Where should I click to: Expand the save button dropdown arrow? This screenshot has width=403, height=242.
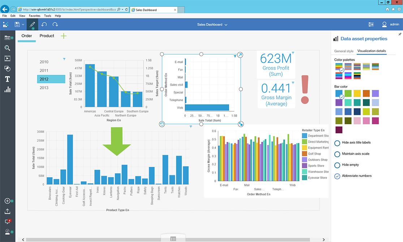pos(22,24)
